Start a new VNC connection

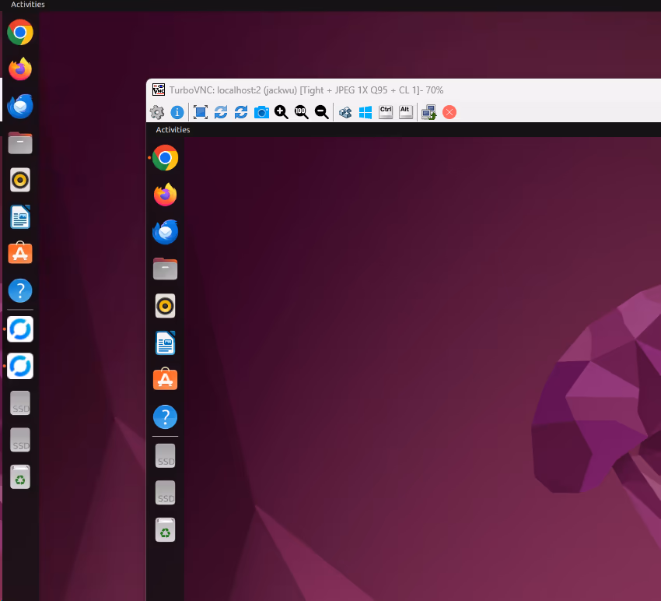pos(428,112)
